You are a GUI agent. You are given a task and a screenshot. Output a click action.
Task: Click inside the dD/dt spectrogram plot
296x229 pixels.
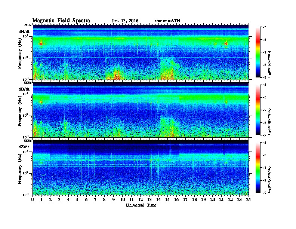(x=141, y=110)
